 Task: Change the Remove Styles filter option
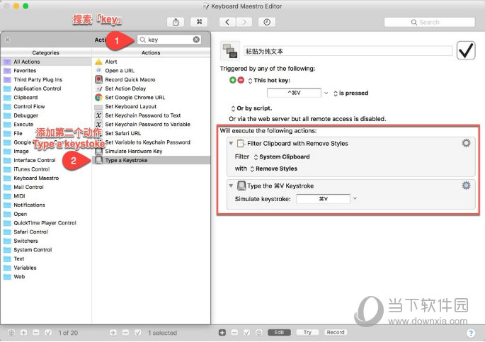point(274,169)
